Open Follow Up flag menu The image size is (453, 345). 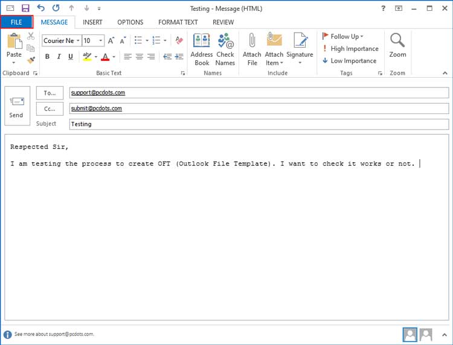coord(342,36)
